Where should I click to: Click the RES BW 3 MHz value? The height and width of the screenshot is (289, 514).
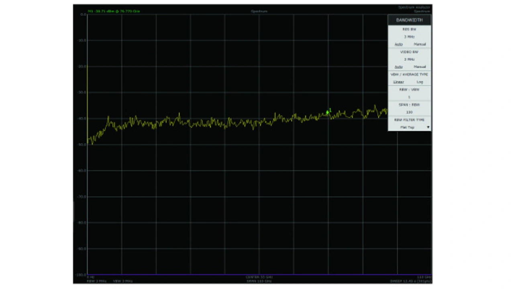(409, 37)
